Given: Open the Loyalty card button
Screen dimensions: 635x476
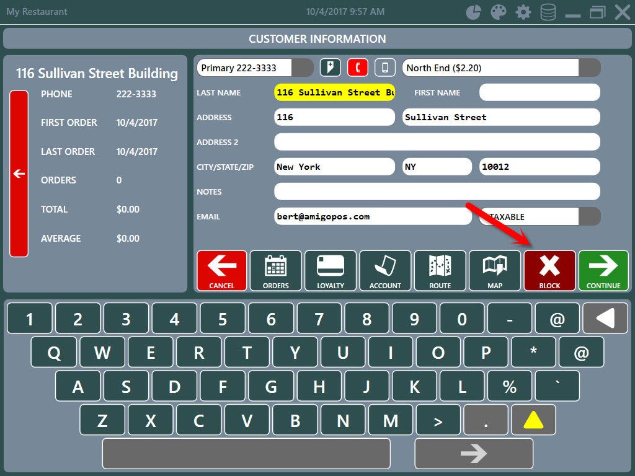Looking at the screenshot, I should [331, 271].
